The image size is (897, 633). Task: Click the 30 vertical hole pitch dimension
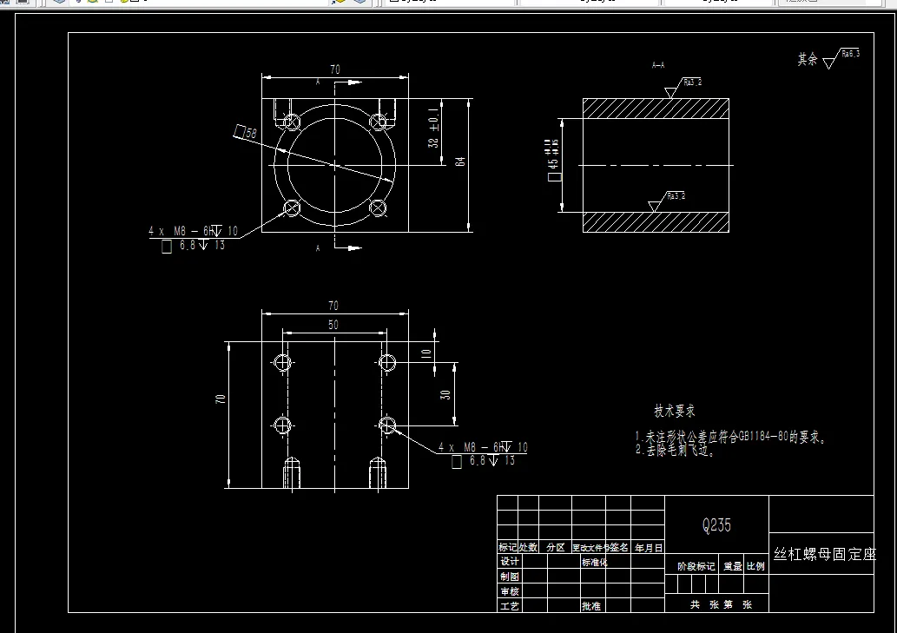click(x=445, y=394)
